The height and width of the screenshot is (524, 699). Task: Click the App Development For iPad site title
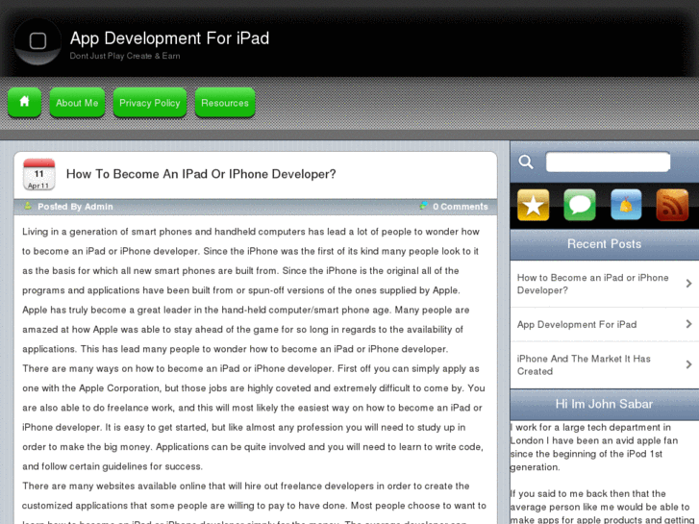pyautogui.click(x=169, y=38)
